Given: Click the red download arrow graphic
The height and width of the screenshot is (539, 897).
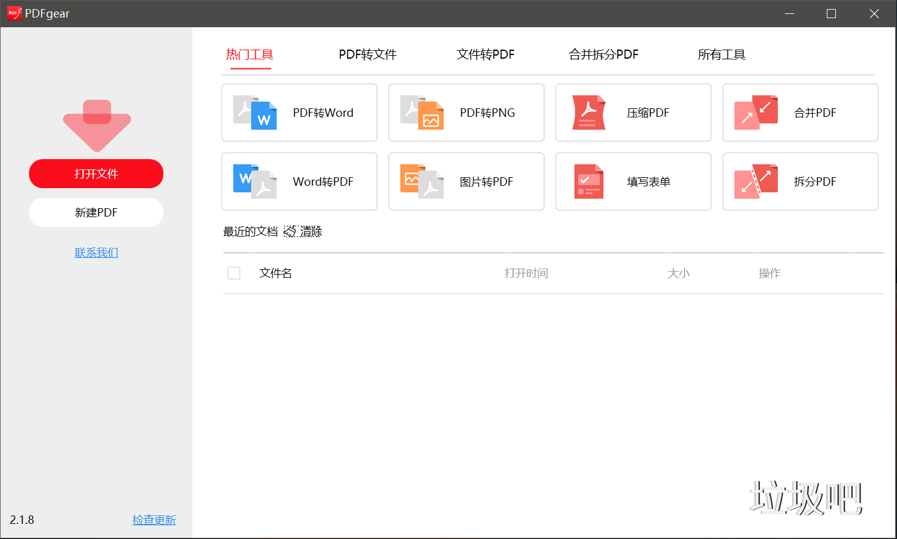Looking at the screenshot, I should pos(97,125).
